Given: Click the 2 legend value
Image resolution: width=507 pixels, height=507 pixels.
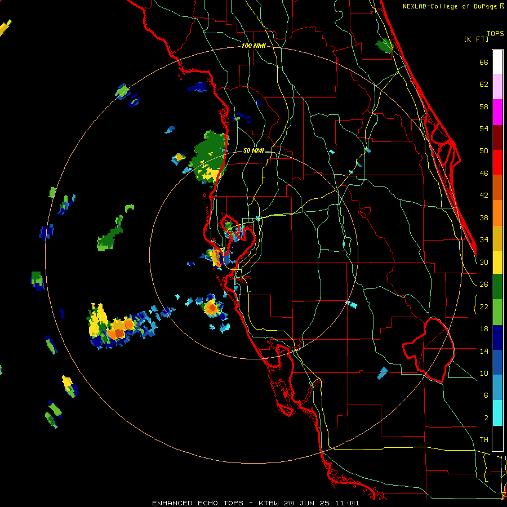Looking at the screenshot, I should point(486,418).
